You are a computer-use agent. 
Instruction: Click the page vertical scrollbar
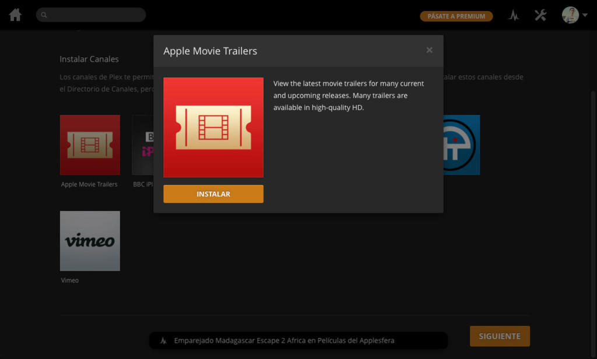coord(593,224)
